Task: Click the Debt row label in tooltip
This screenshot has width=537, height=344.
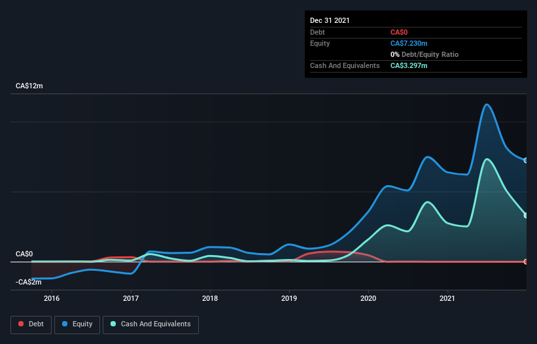Action: click(x=317, y=32)
